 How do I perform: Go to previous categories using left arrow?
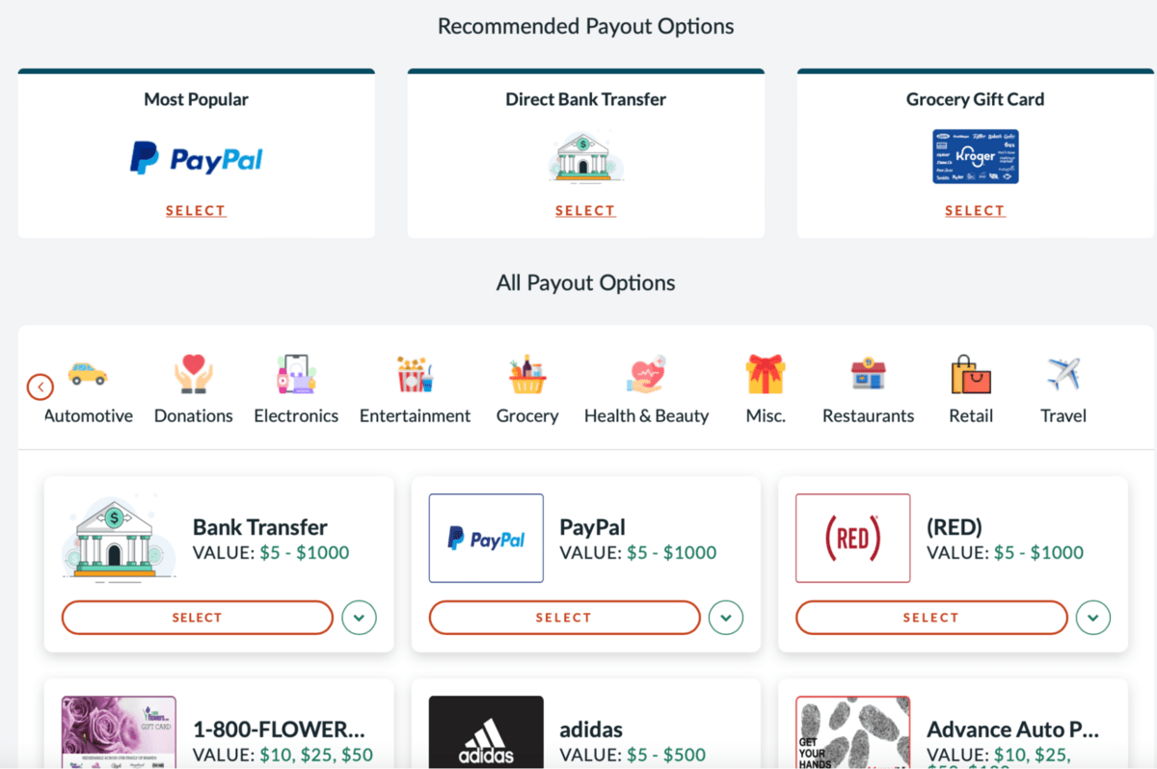40,387
